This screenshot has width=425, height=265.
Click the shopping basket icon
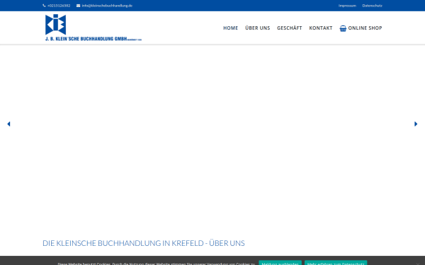click(x=343, y=28)
